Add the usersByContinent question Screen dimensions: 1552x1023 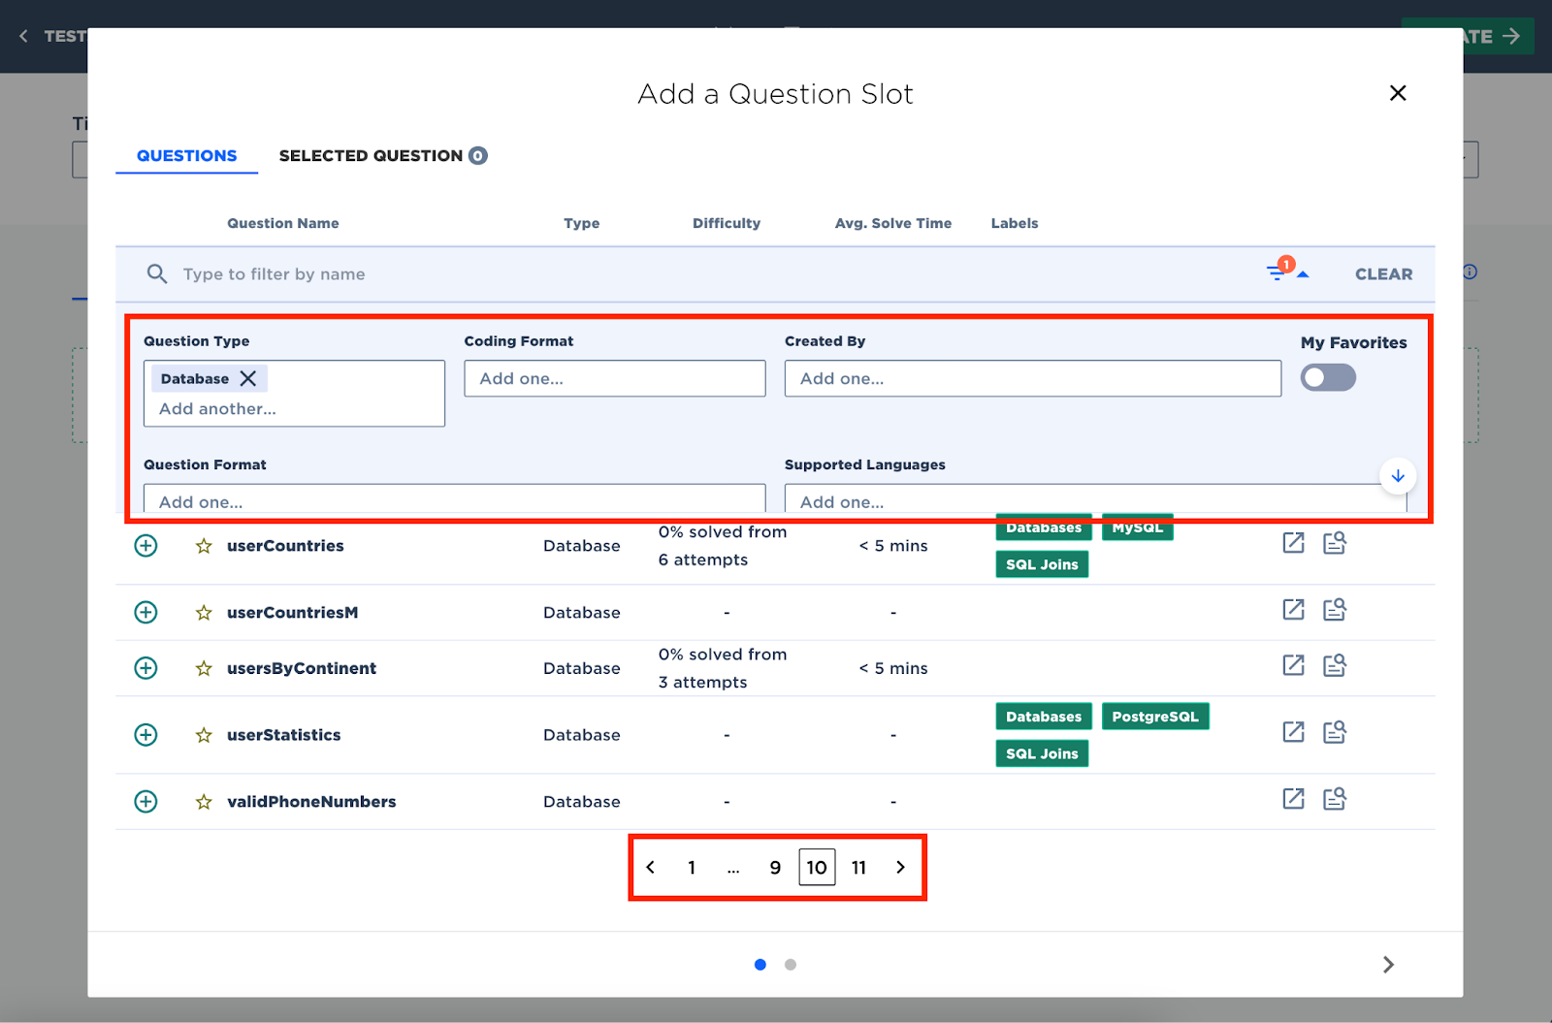click(145, 668)
